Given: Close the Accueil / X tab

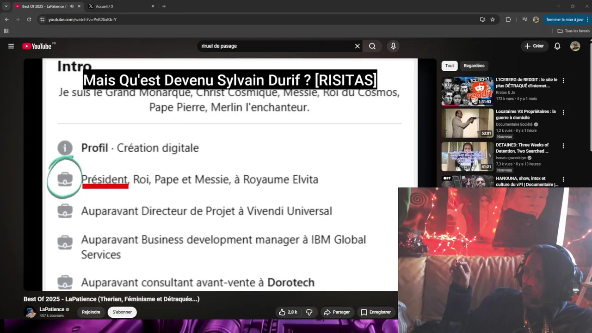Looking at the screenshot, I should coord(153,6).
